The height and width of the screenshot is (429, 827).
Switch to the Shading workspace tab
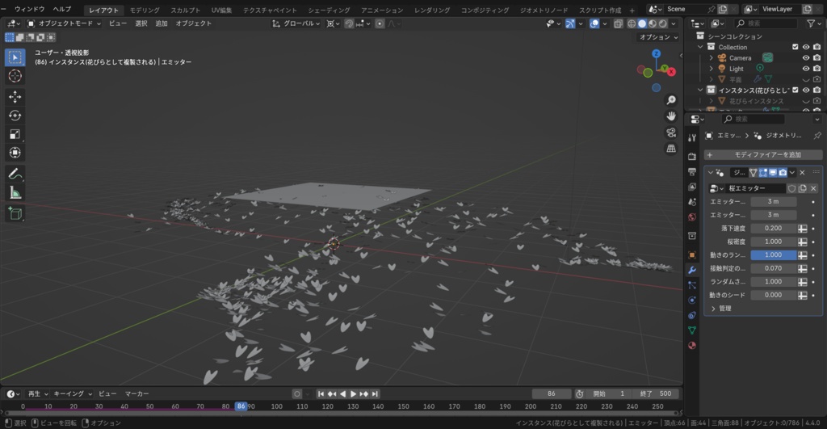pos(329,10)
